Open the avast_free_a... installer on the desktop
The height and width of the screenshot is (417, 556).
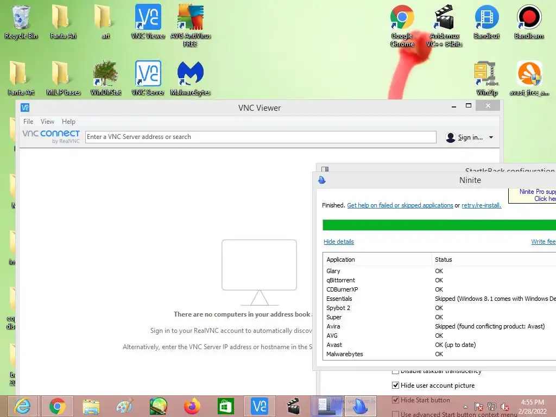(529, 78)
